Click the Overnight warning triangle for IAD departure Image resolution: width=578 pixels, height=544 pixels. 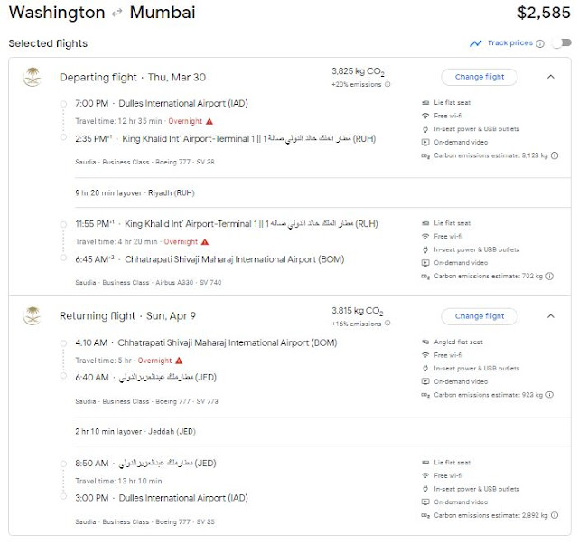(210, 120)
